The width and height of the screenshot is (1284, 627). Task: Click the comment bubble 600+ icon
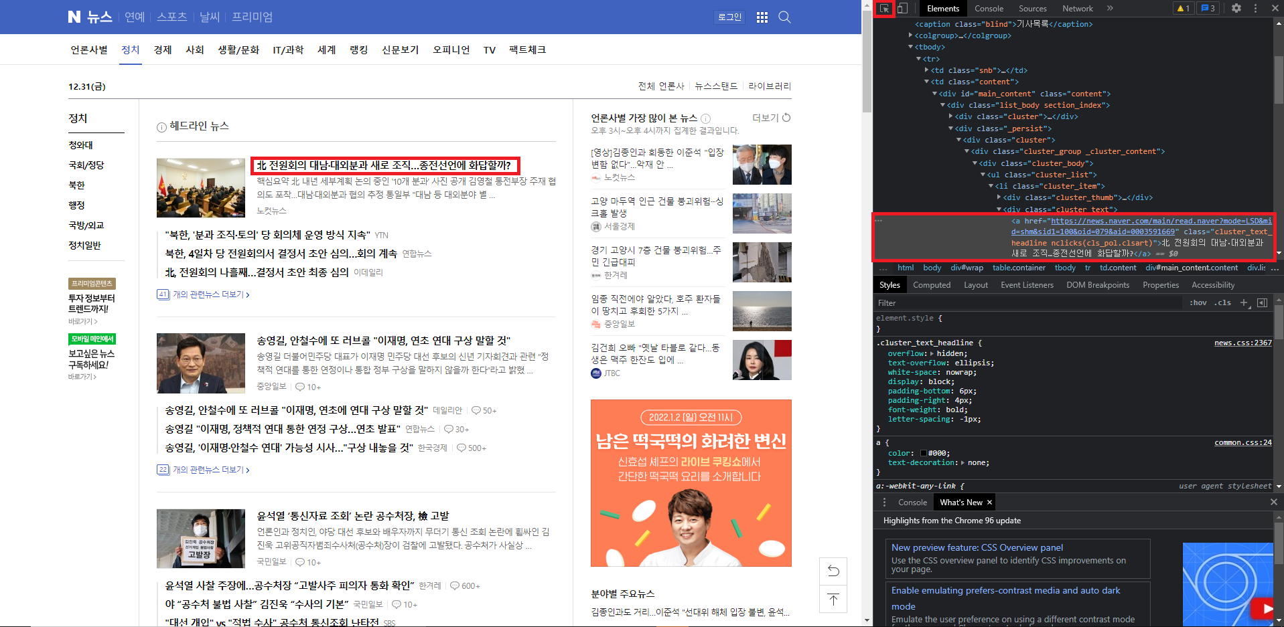coord(455,586)
